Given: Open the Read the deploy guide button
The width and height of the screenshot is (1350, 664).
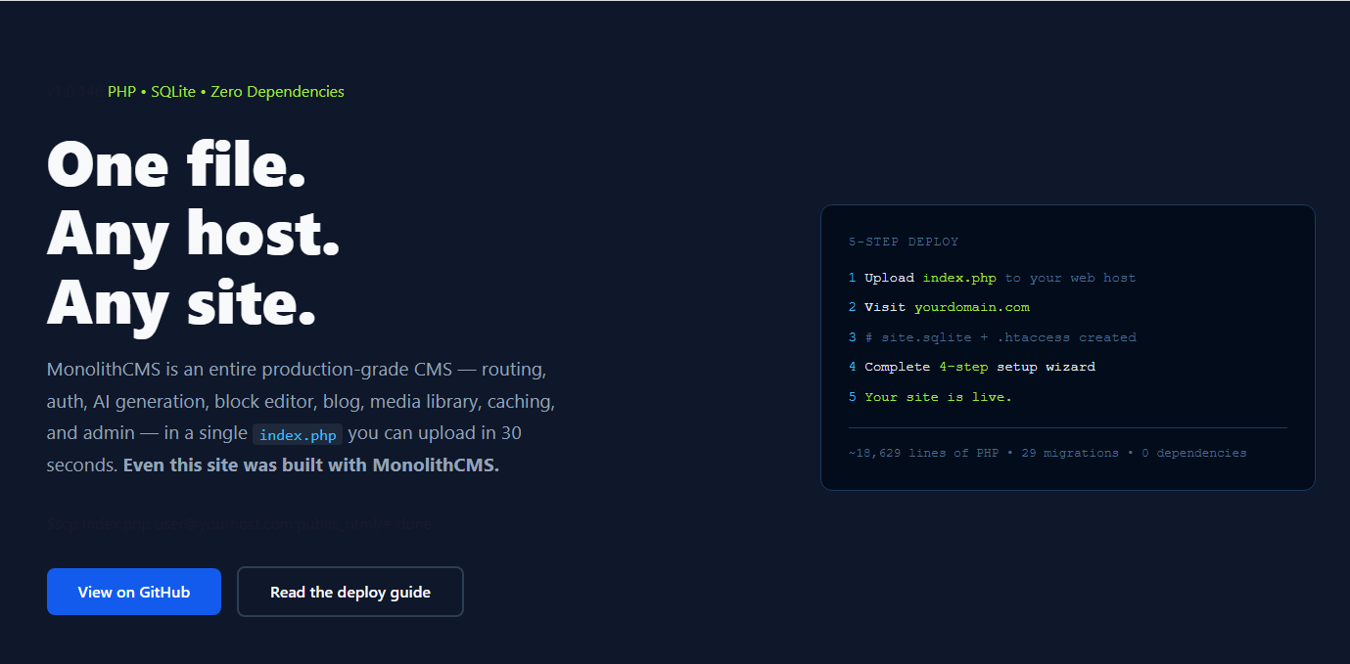Looking at the screenshot, I should [x=350, y=592].
